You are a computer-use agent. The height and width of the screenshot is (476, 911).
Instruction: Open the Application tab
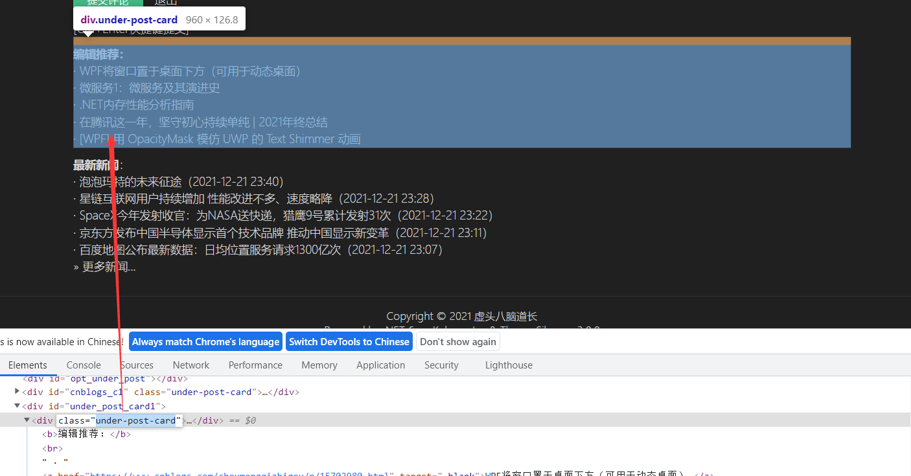click(x=381, y=365)
